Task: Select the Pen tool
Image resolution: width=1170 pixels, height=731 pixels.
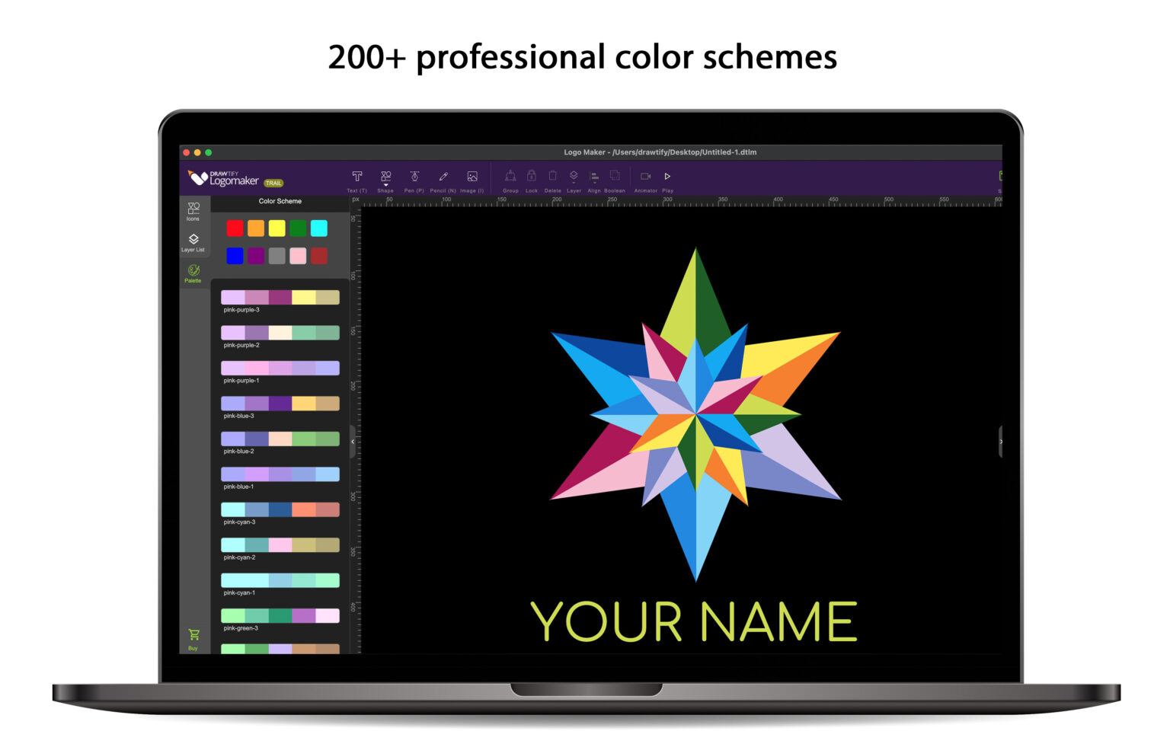Action: 414,177
